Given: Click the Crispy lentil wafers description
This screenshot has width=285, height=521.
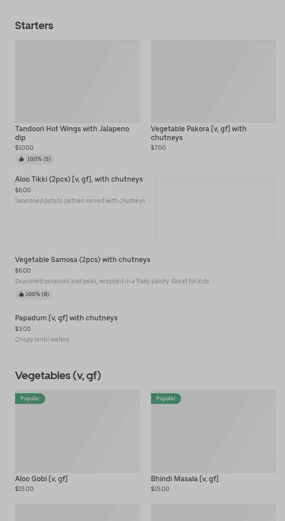Looking at the screenshot, I should click(x=43, y=339).
